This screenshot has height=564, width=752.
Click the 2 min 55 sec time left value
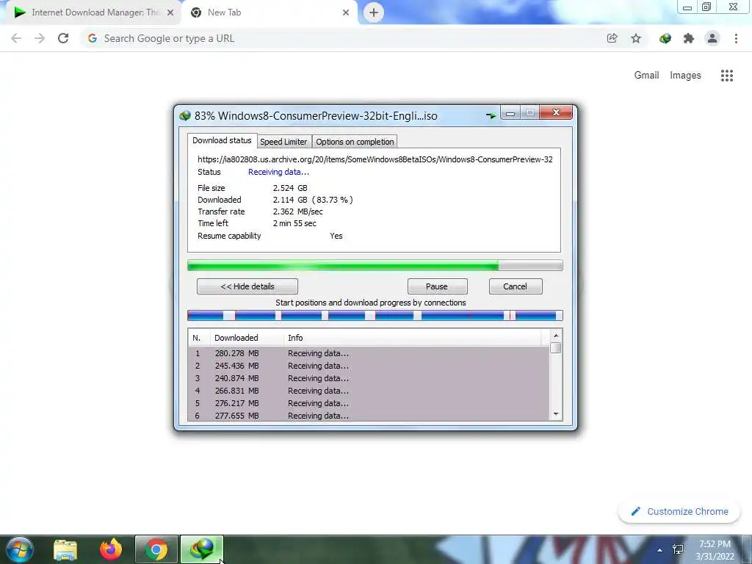click(294, 223)
